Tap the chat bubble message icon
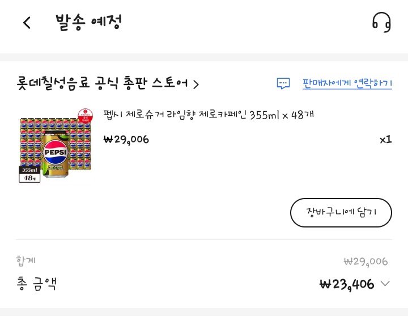This screenshot has height=316, width=408. pos(283,83)
